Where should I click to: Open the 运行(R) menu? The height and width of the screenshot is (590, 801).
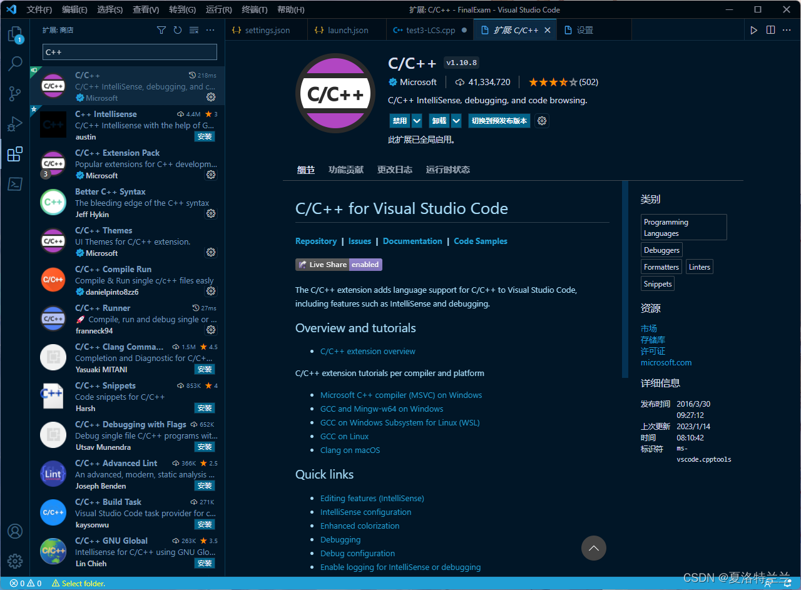click(x=219, y=9)
